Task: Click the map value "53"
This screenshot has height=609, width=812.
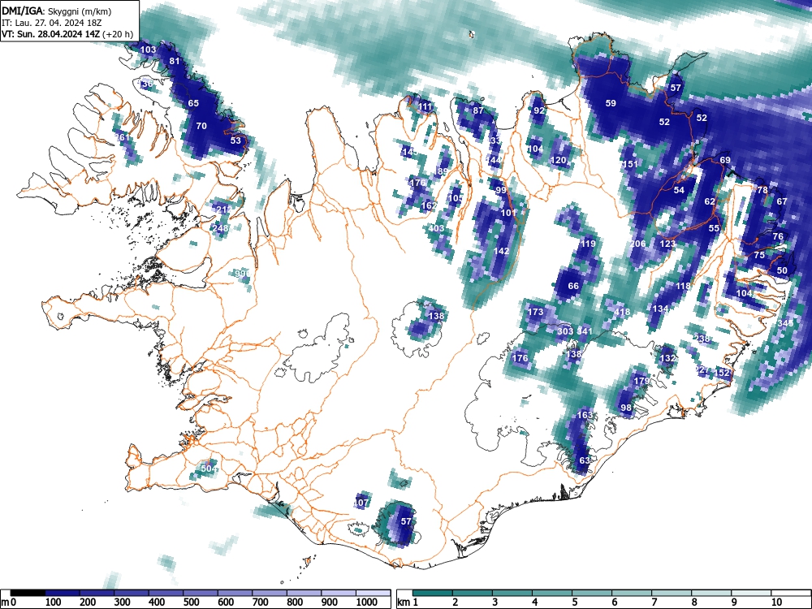Action: coord(235,140)
